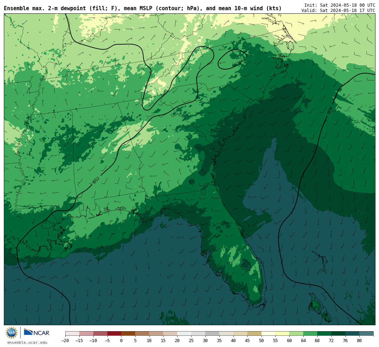Select the map title starting 'Ensemble max. 2-m dewpoint'
Viewport: 379px width, 347px height.
tap(142, 8)
